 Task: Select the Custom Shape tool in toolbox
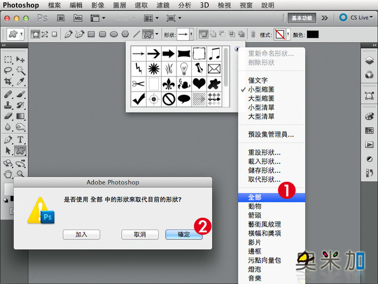tap(20, 151)
